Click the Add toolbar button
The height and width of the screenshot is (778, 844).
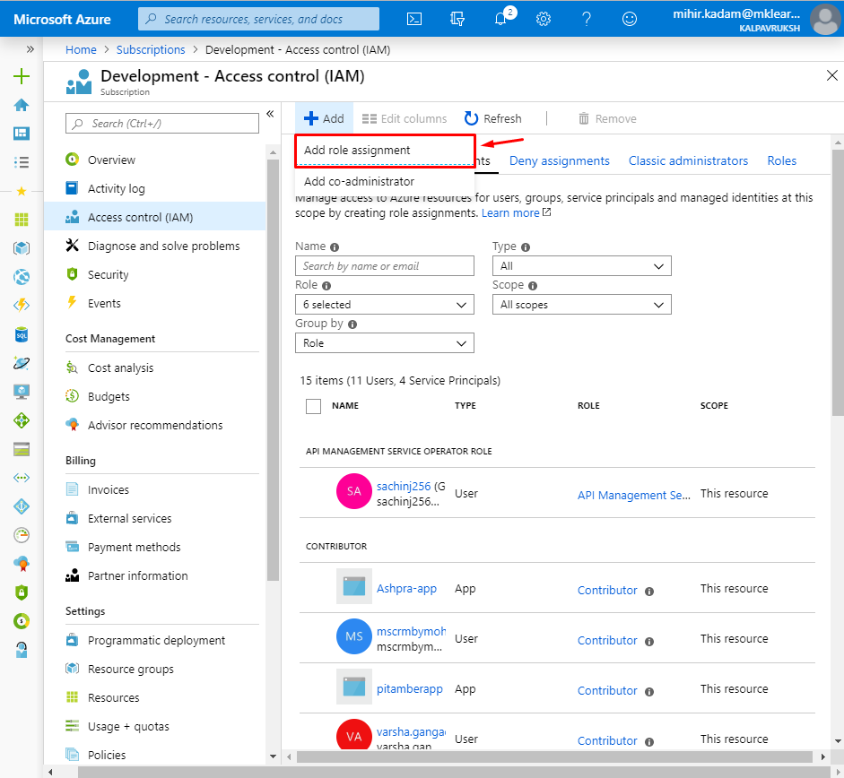point(324,118)
